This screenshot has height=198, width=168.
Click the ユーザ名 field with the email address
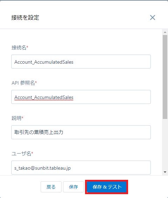pos(81,168)
